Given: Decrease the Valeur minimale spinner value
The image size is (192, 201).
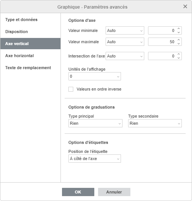Looking at the screenshot, I should coord(179,32).
